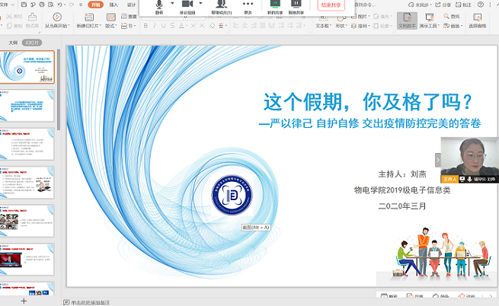The width and height of the screenshot is (499, 306).
Task: Click the slide title text
Action: coord(368,102)
